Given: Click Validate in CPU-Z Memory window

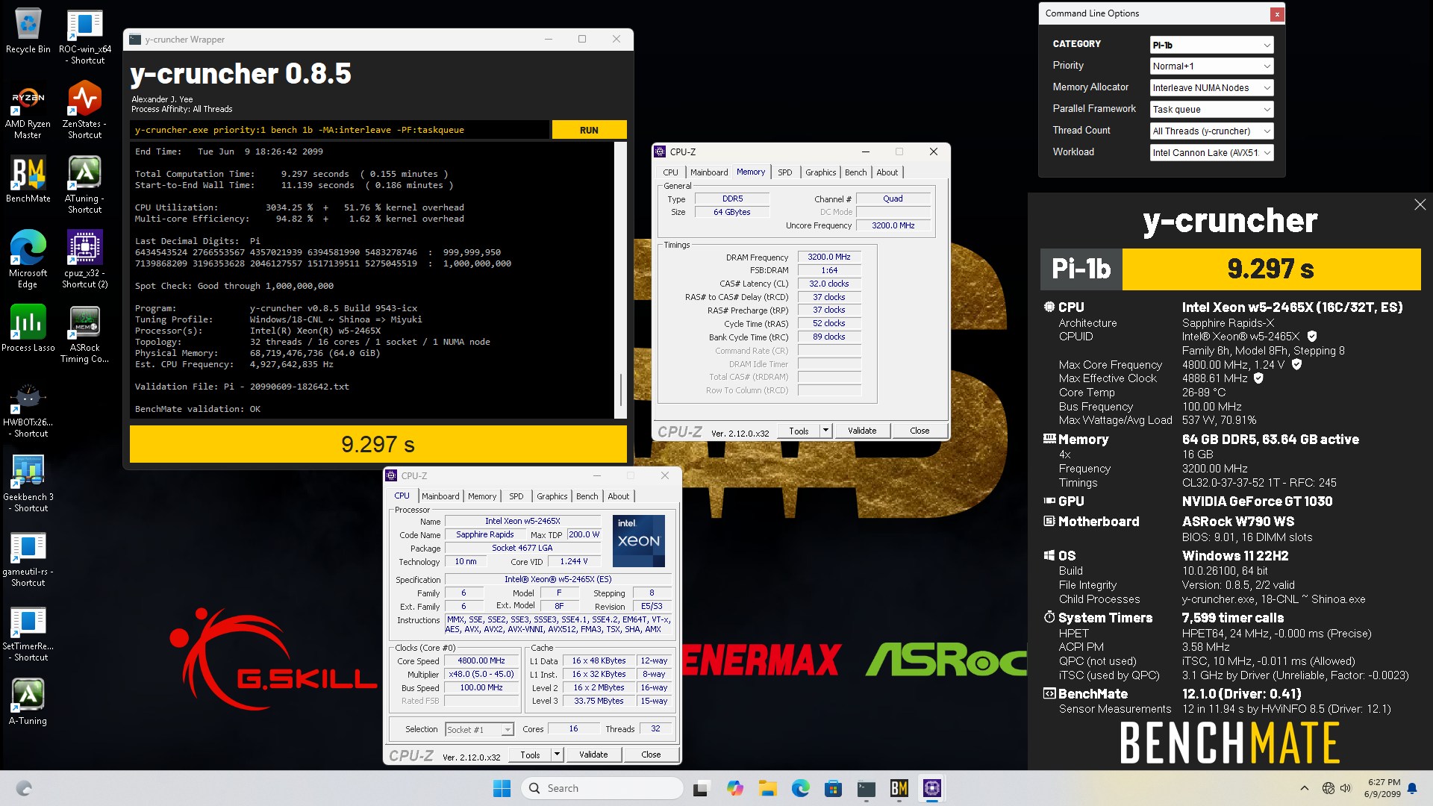Looking at the screenshot, I should (862, 431).
